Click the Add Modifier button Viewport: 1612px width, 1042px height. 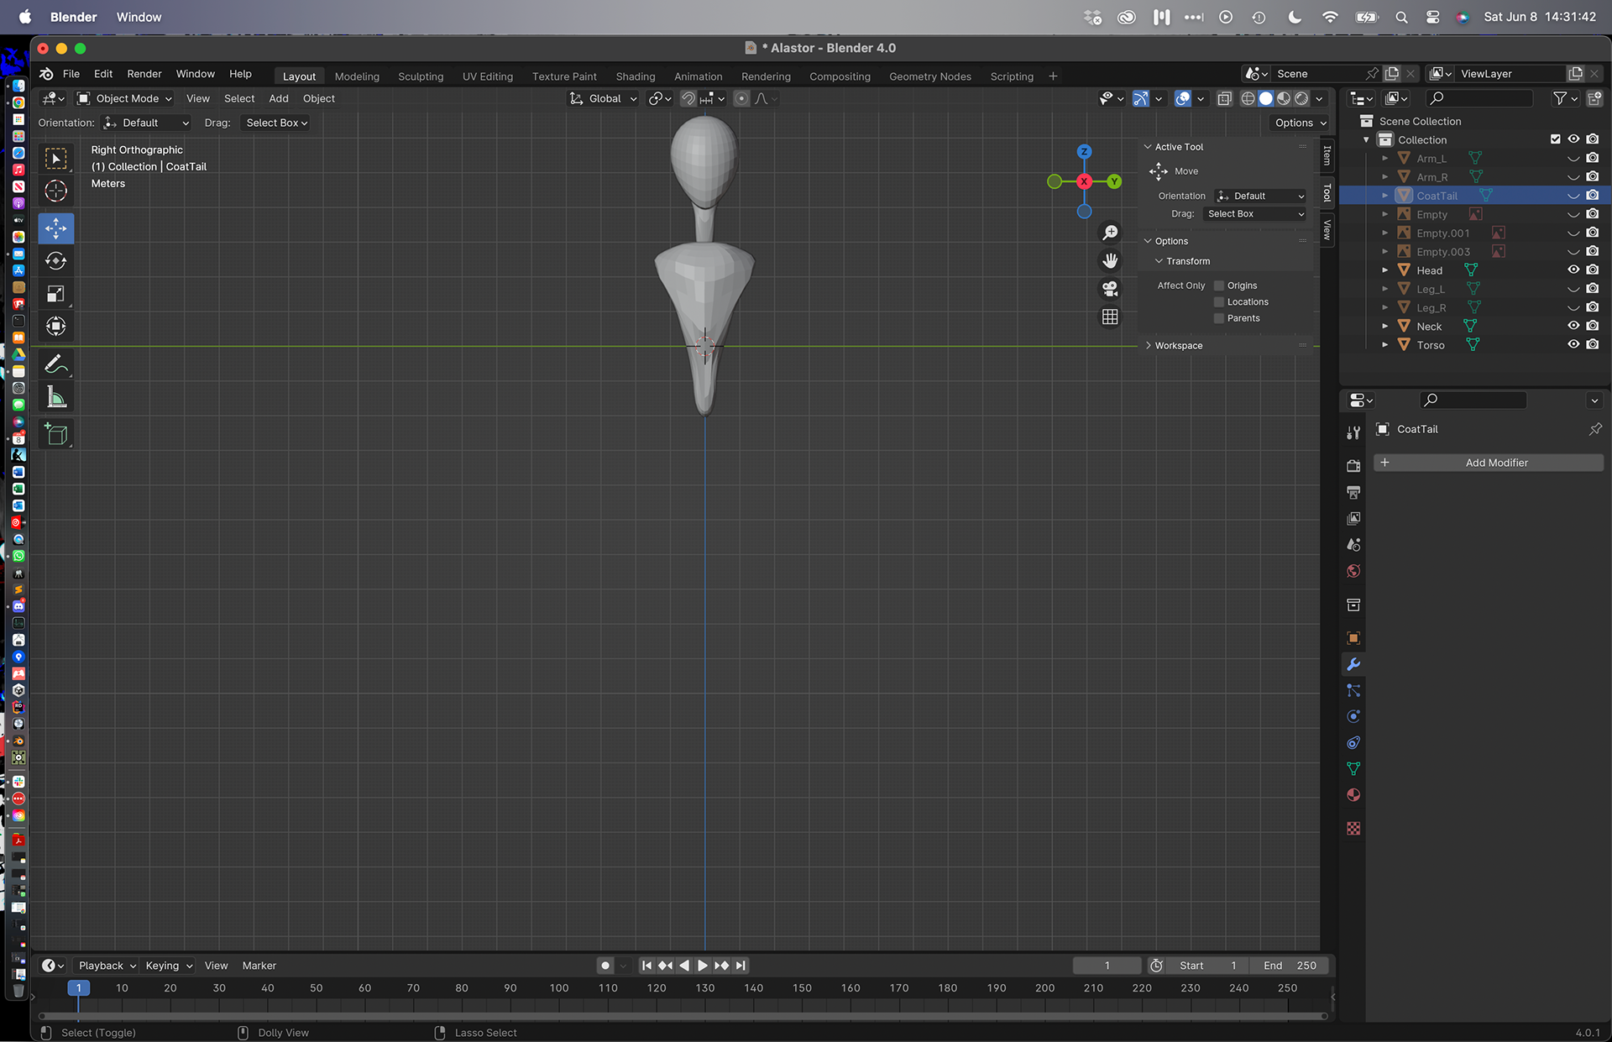tap(1489, 463)
